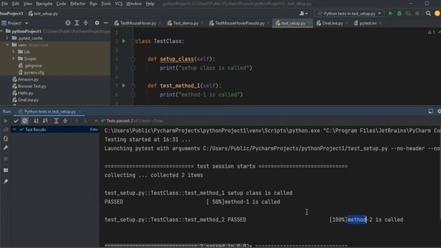The height and width of the screenshot is (248, 441).
Task: Click the Stop icon in top toolbar
Action: (417, 14)
